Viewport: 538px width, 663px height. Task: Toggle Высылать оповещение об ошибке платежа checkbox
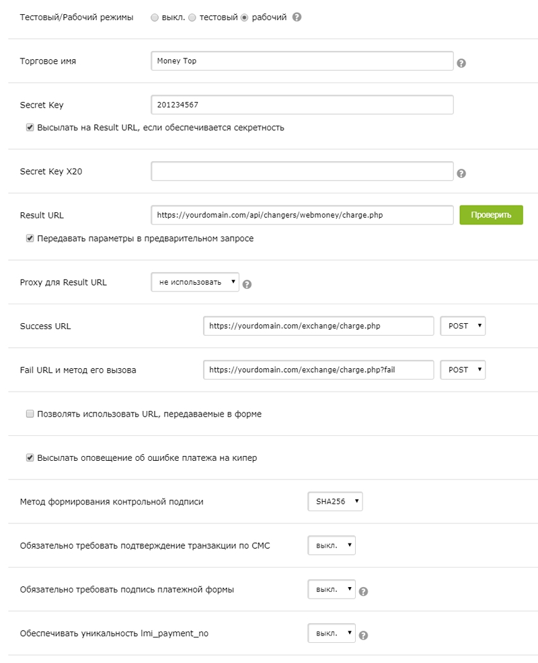30,457
